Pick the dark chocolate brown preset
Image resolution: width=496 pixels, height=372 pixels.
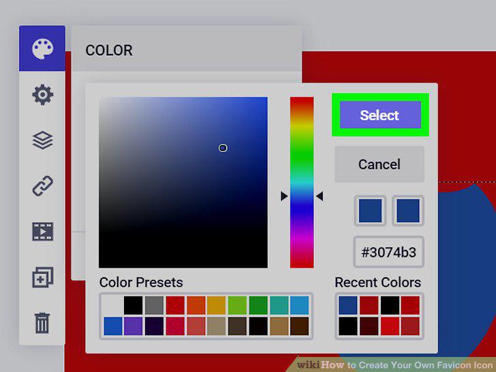point(299,326)
